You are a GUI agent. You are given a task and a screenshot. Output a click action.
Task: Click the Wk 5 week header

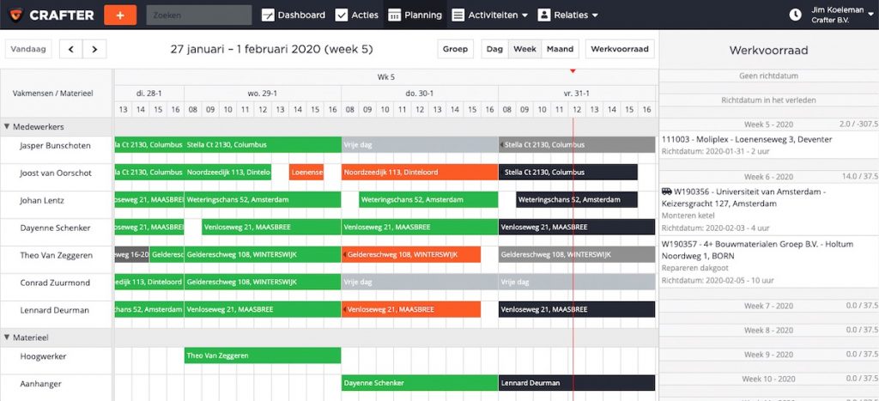coord(385,77)
